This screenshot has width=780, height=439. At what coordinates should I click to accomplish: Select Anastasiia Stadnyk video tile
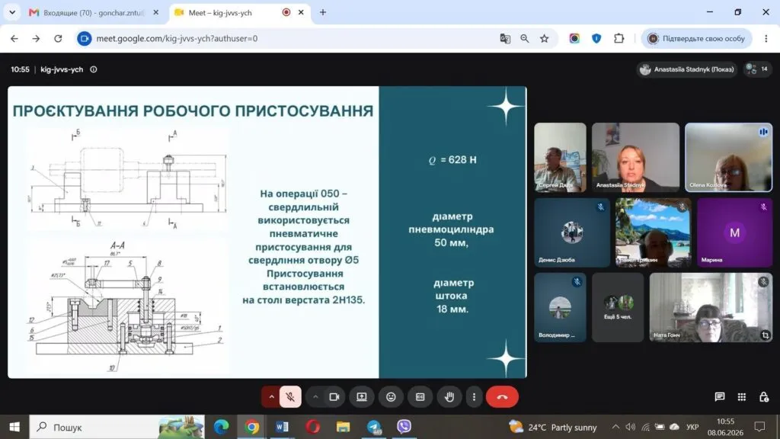click(635, 157)
